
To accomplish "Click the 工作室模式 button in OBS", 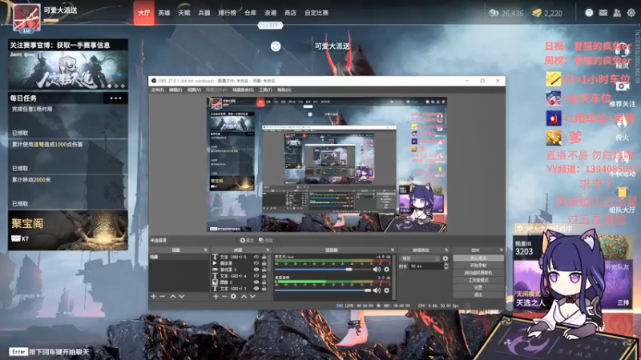I will click(478, 280).
